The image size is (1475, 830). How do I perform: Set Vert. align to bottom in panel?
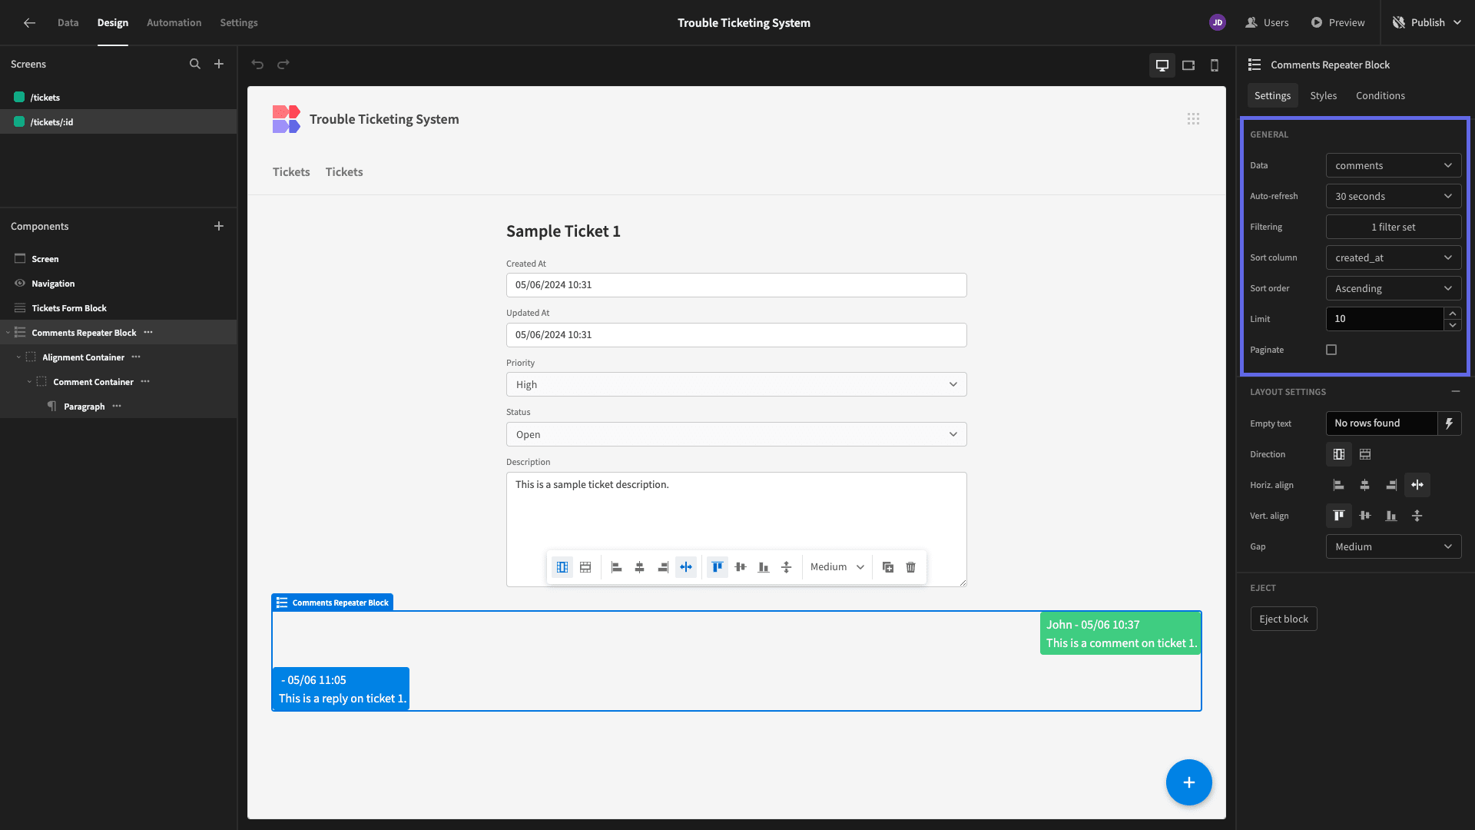[1391, 516]
